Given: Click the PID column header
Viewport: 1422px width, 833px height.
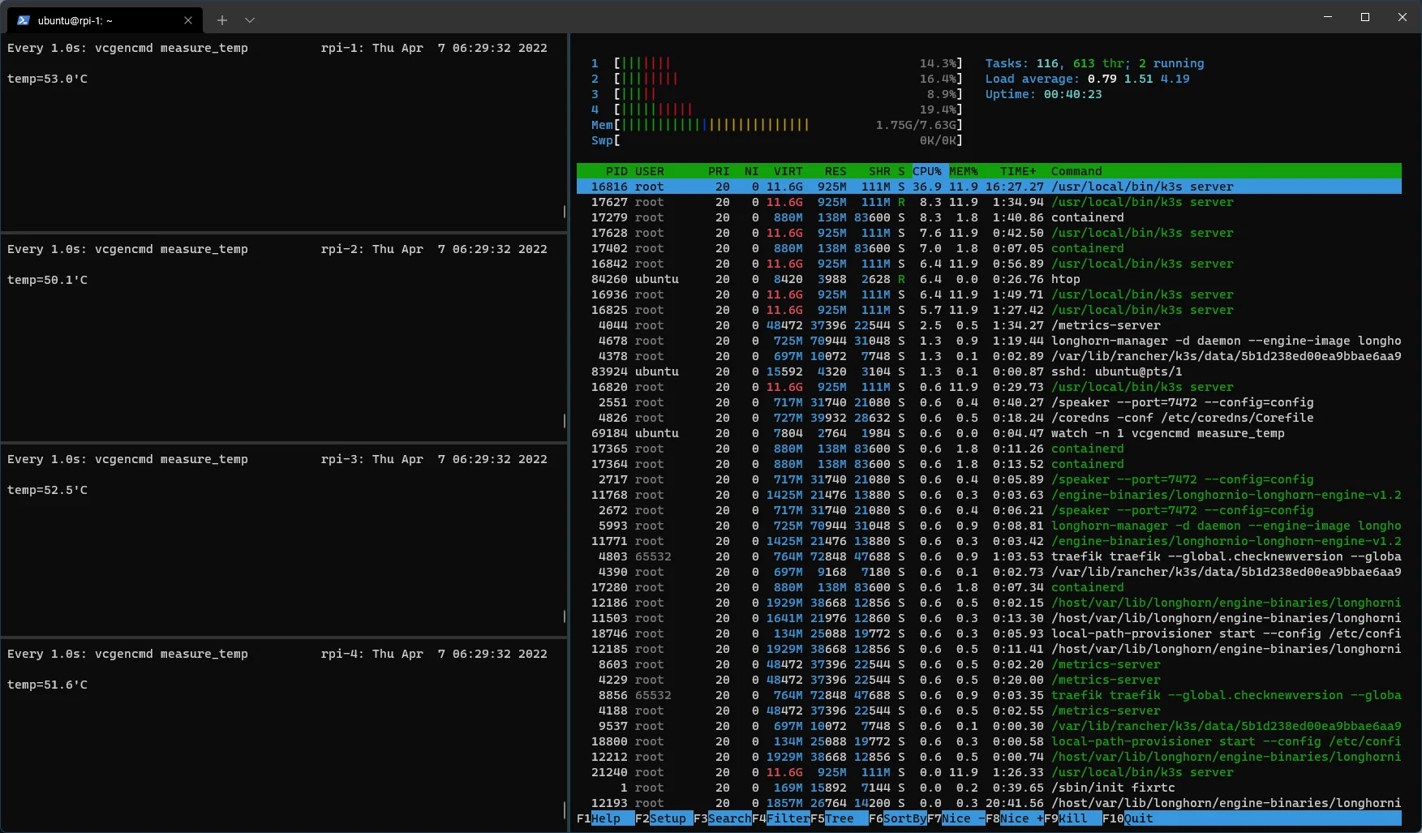Looking at the screenshot, I should pyautogui.click(x=616, y=171).
